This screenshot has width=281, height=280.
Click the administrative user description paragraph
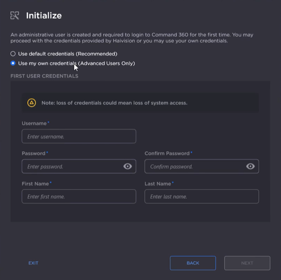pyautogui.click(x=132, y=38)
